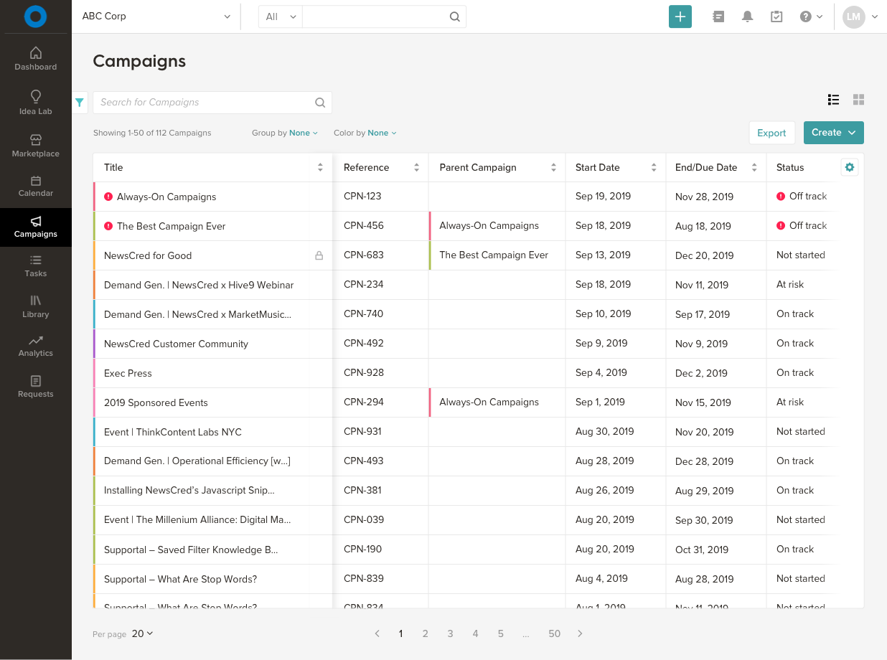Sort table by Start Date column
This screenshot has width=887, height=660.
pyautogui.click(x=654, y=168)
